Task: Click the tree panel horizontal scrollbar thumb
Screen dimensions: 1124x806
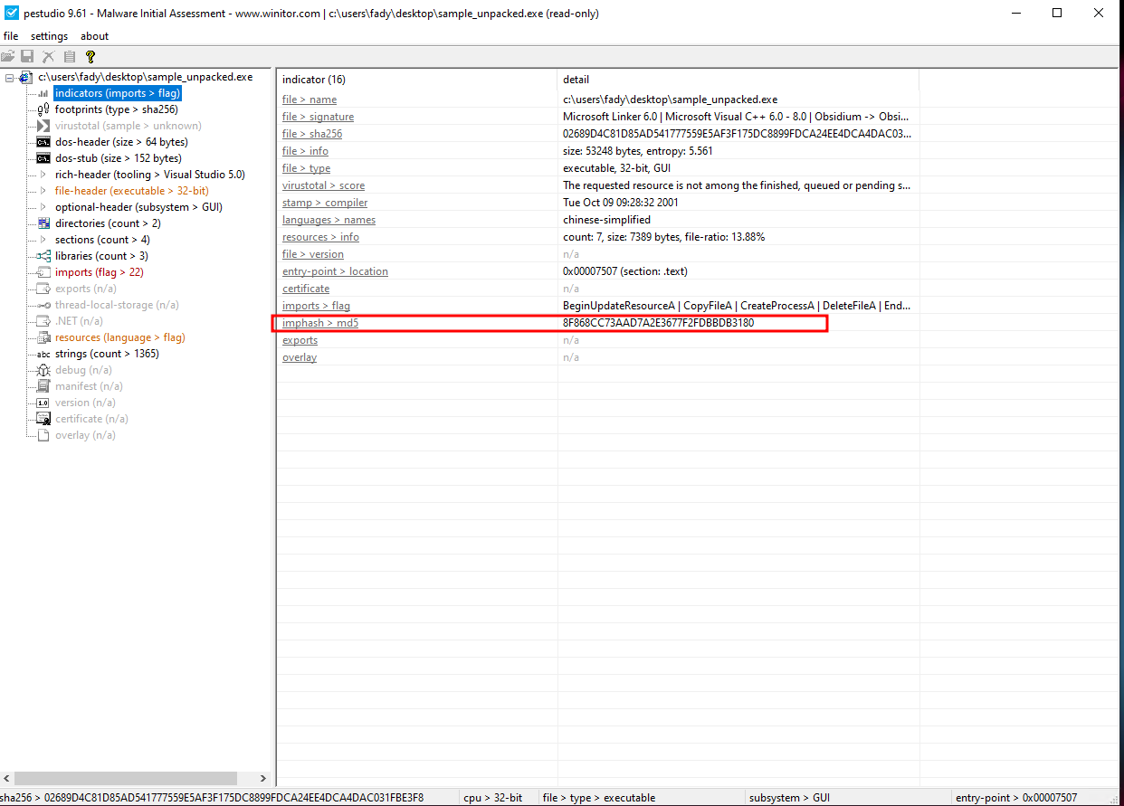Action: (126, 778)
